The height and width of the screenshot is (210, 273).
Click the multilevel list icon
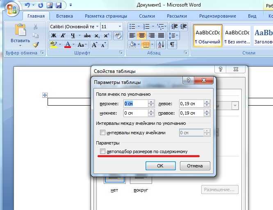[160, 27]
